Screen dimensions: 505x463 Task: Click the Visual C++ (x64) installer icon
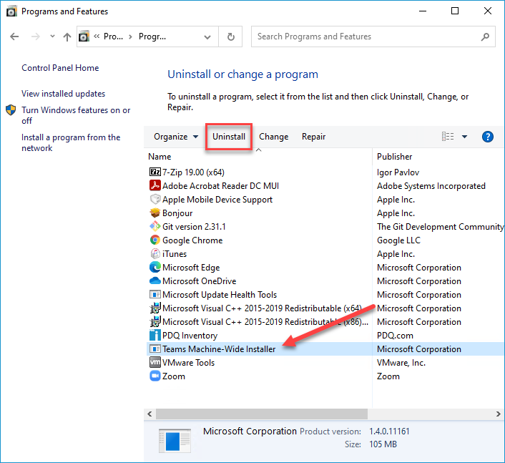pyautogui.click(x=155, y=308)
